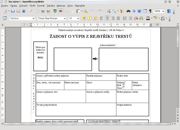Open the Data Sources icon
Viewport: 180px width, 130px height.
click(x=145, y=11)
